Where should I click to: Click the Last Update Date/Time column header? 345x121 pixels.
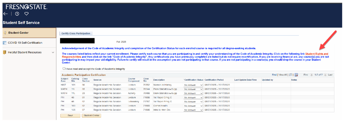[x=246, y=80]
